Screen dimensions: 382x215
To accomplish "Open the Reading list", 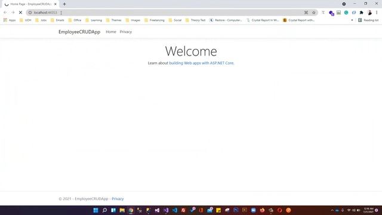I will click(x=368, y=20).
